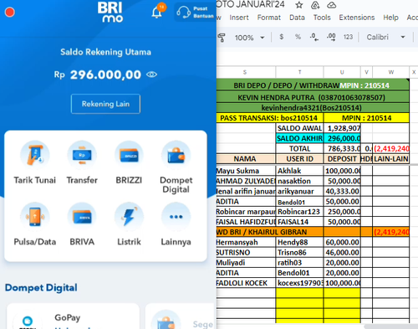The width and height of the screenshot is (418, 329).
Task: Select the 1,928,907 saldo awal value
Action: tap(342, 128)
